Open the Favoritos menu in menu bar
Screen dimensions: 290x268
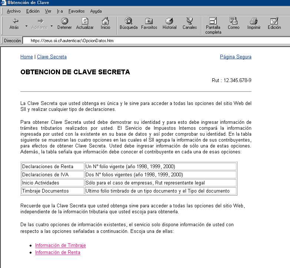point(76,11)
